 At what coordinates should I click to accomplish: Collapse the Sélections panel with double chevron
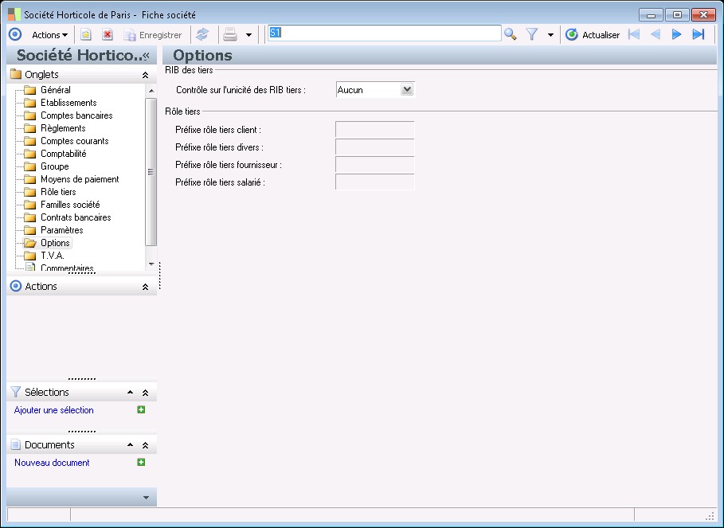pos(145,393)
